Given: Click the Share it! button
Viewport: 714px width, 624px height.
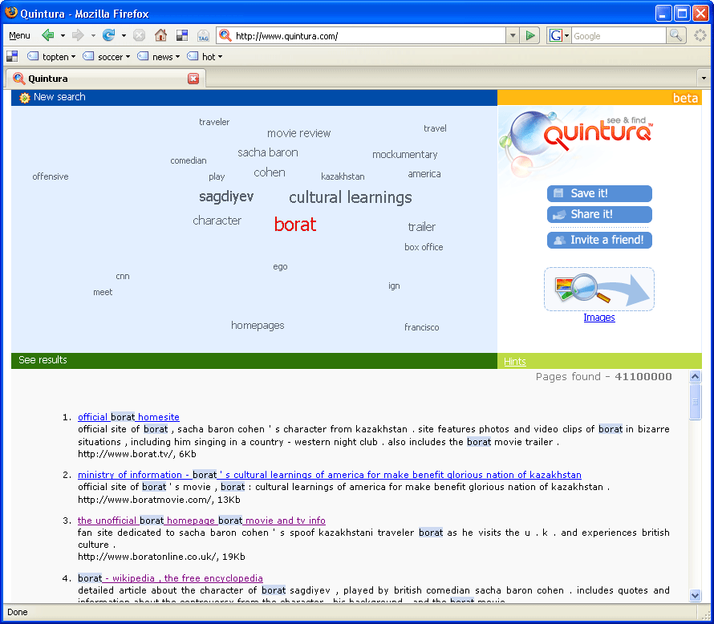Looking at the screenshot, I should point(599,214).
